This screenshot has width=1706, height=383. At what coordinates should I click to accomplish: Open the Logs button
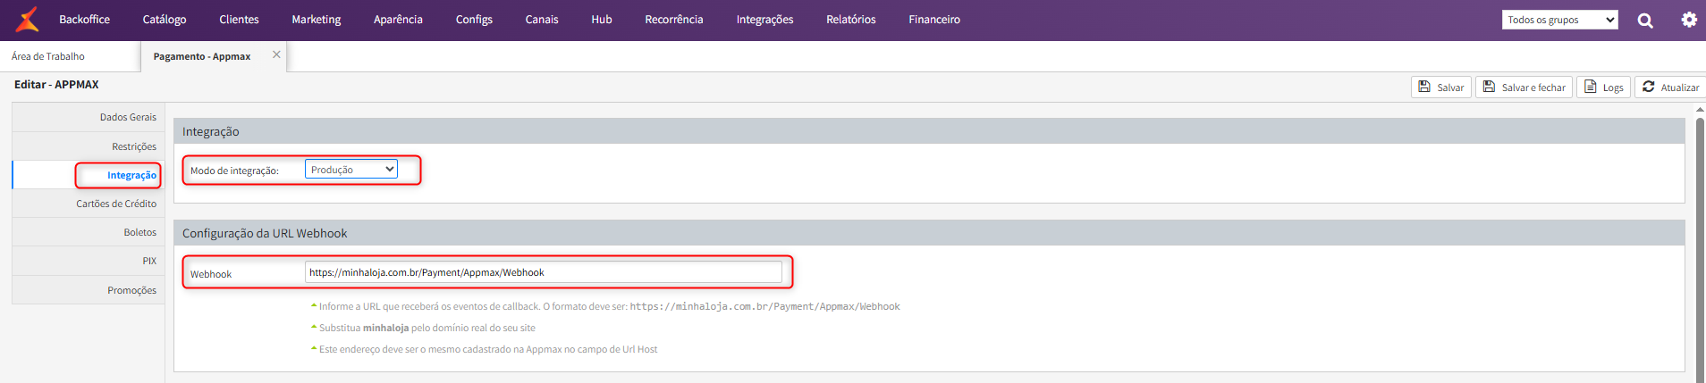(x=1603, y=87)
